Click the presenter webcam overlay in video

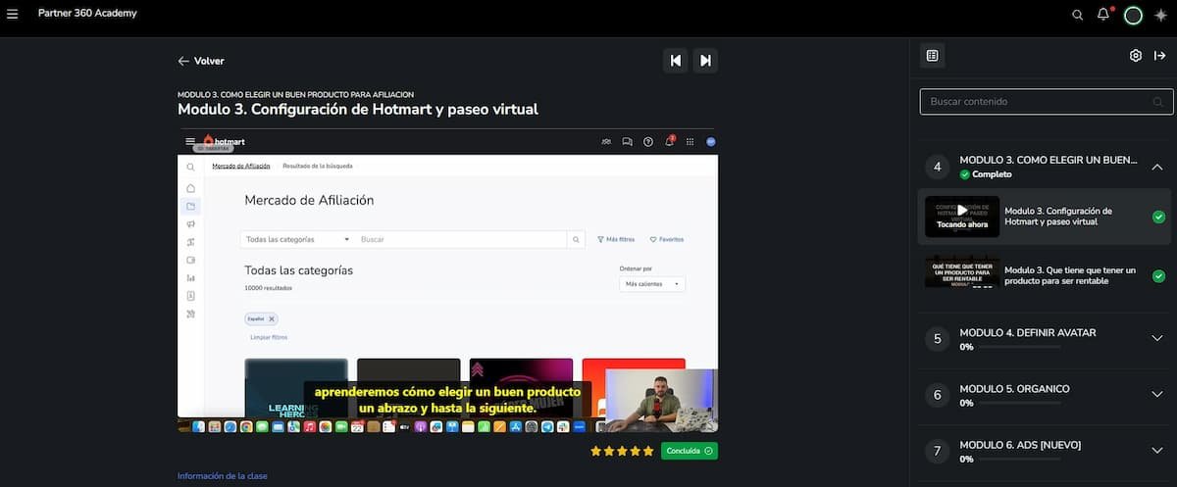(x=661, y=400)
